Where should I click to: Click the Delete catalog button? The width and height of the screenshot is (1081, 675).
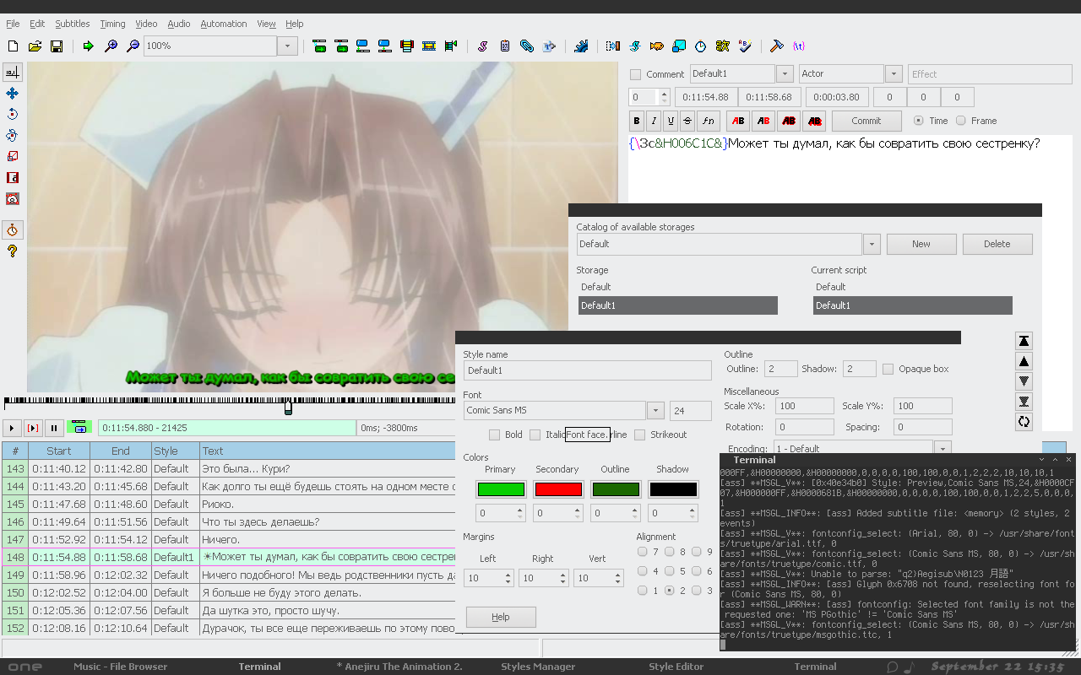point(997,244)
